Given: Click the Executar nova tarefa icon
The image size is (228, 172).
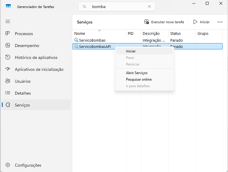Looking at the screenshot, I should (147, 22).
